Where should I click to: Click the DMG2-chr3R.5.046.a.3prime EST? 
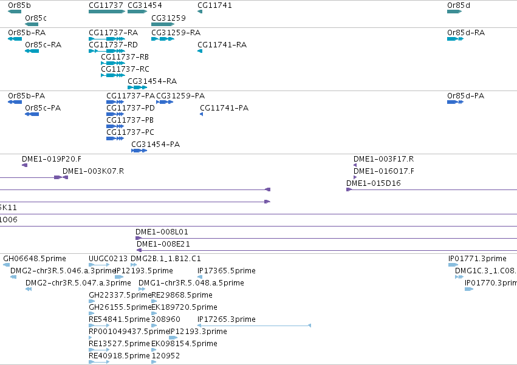click(x=13, y=277)
